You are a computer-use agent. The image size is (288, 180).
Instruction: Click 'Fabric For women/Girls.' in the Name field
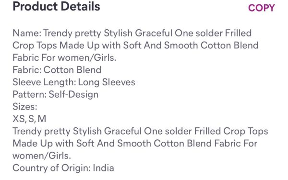pyautogui.click(x=64, y=57)
